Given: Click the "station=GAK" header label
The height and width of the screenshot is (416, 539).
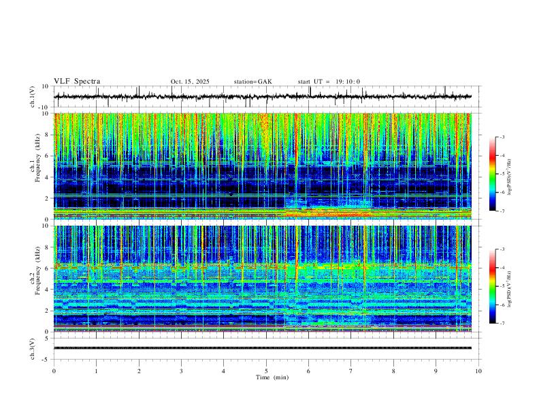Looking at the screenshot, I should click(252, 82).
